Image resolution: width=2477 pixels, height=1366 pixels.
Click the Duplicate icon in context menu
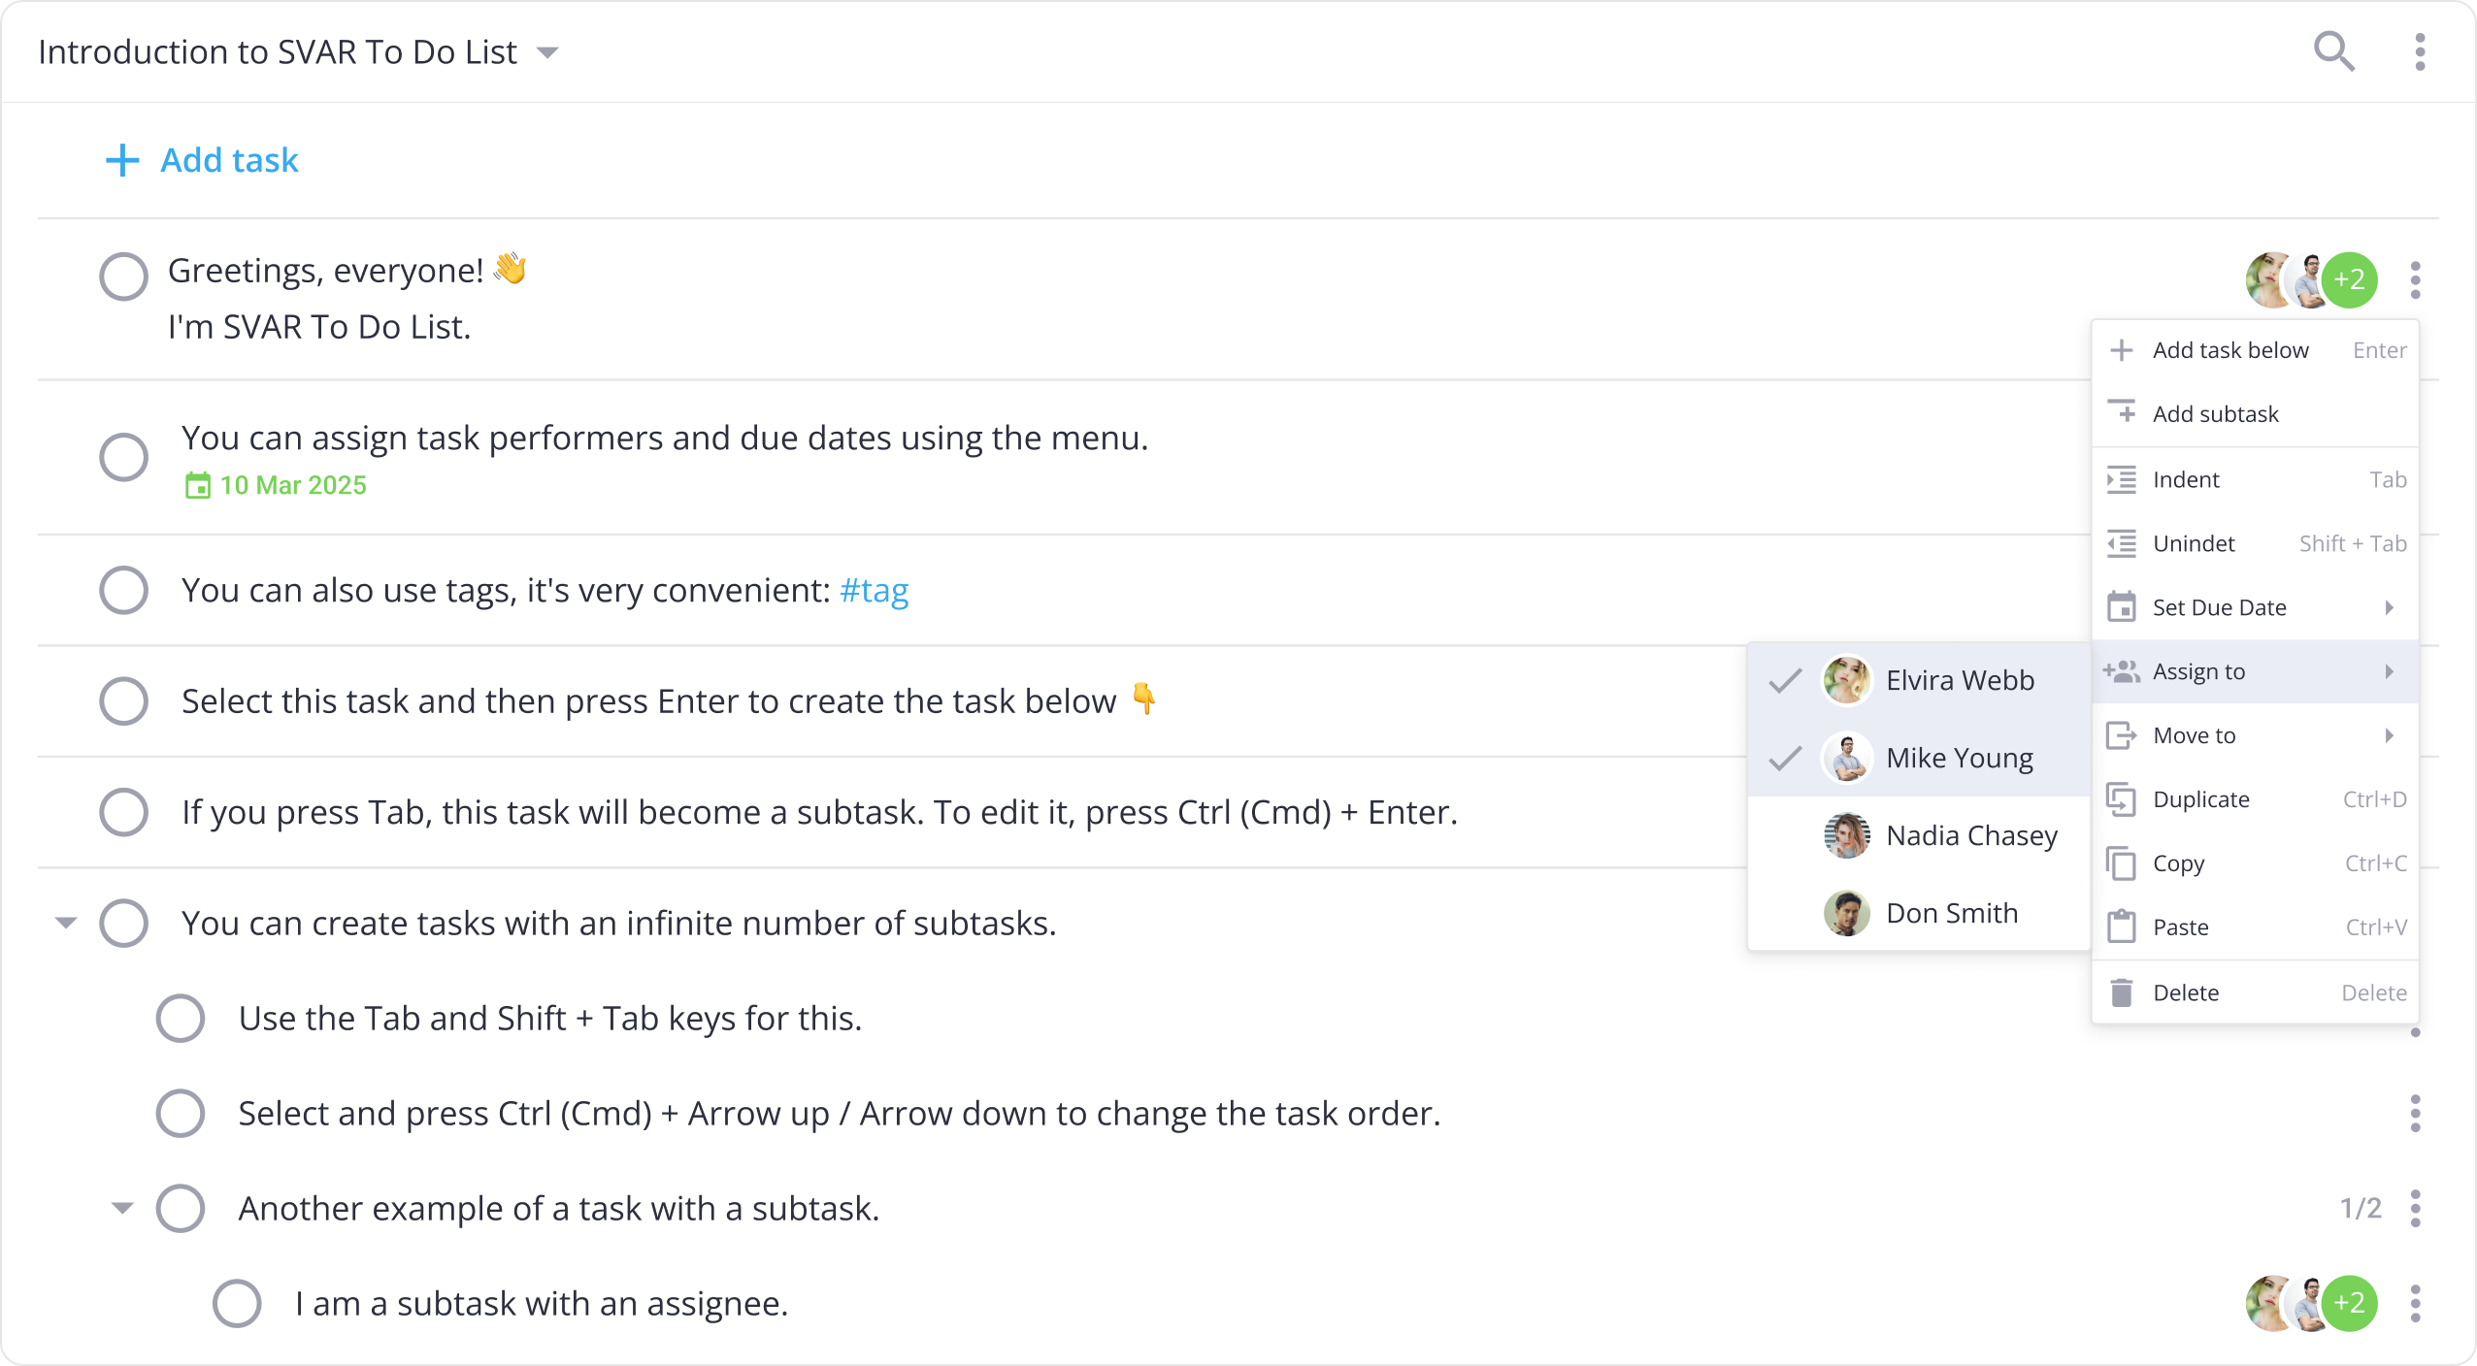point(2122,799)
